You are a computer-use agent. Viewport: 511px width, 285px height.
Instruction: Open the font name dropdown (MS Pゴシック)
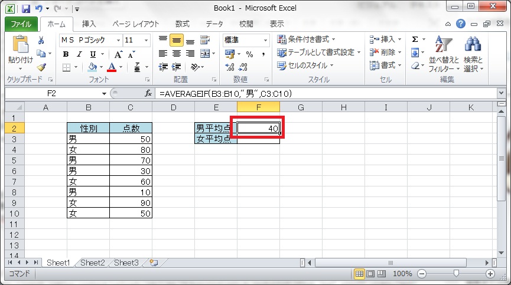[x=118, y=40]
